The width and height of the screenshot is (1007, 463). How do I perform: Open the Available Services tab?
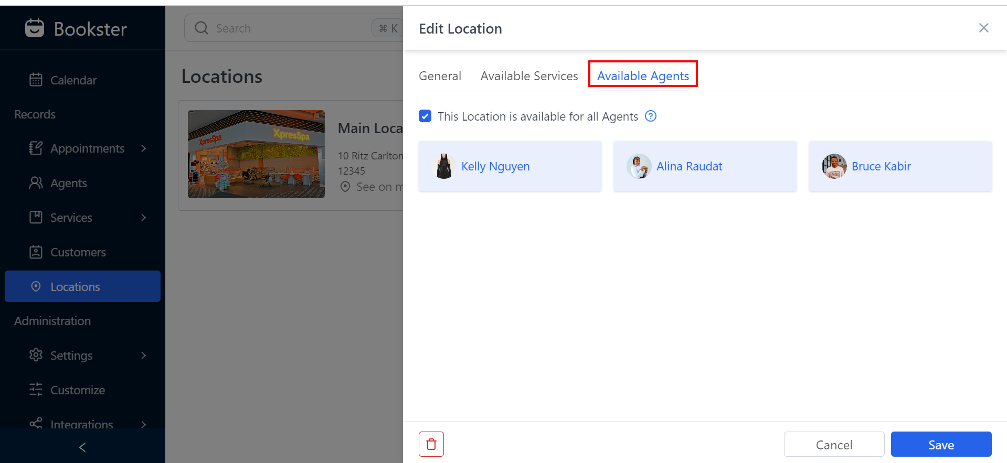529,76
